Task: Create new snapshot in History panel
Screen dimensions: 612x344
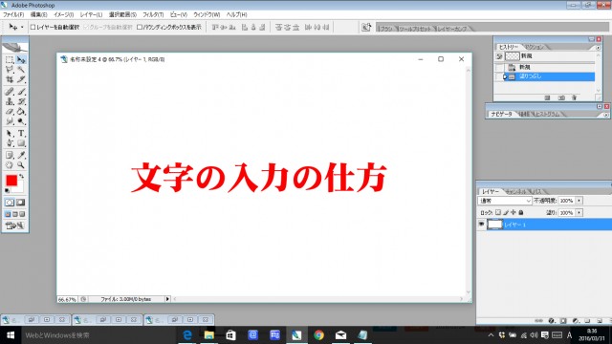Action: pyautogui.click(x=561, y=97)
